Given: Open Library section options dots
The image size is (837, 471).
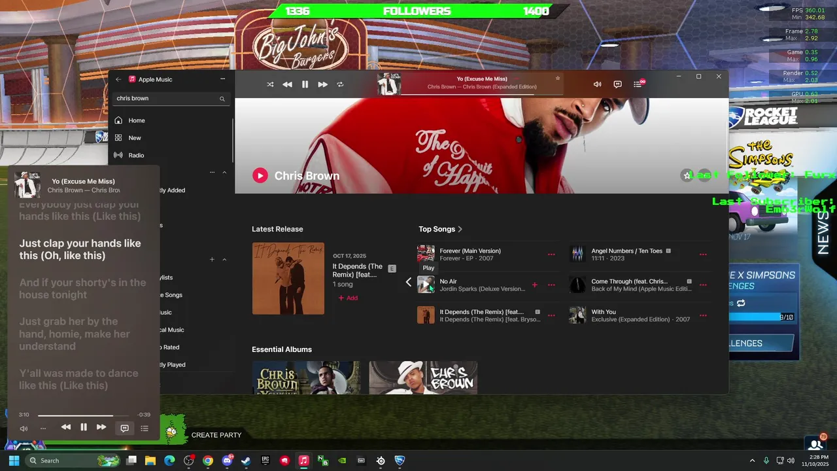Looking at the screenshot, I should coord(212,173).
